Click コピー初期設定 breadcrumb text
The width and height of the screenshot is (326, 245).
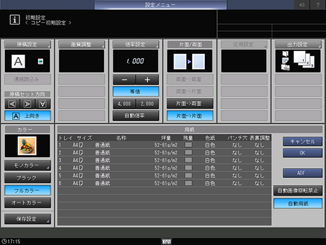[x=49, y=23]
